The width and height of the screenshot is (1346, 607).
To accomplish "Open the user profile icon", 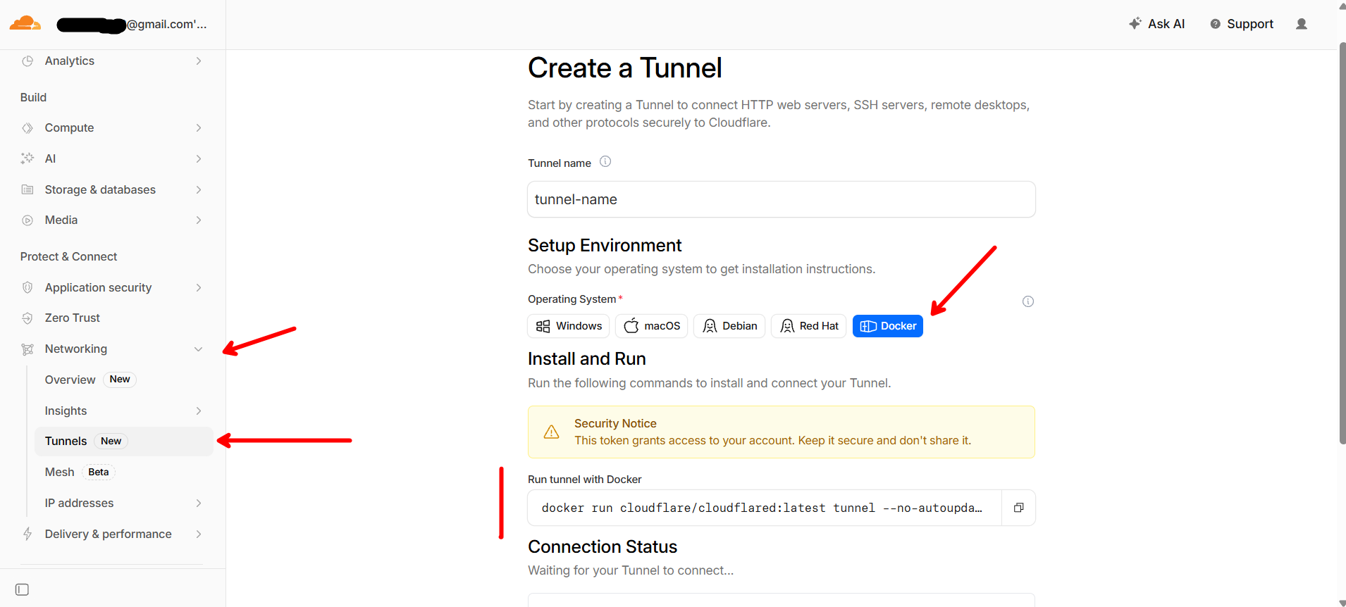I will 1302,24.
